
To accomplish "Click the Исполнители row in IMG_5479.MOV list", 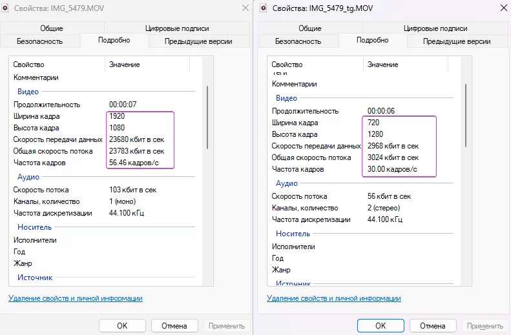I will pyautogui.click(x=35, y=240).
